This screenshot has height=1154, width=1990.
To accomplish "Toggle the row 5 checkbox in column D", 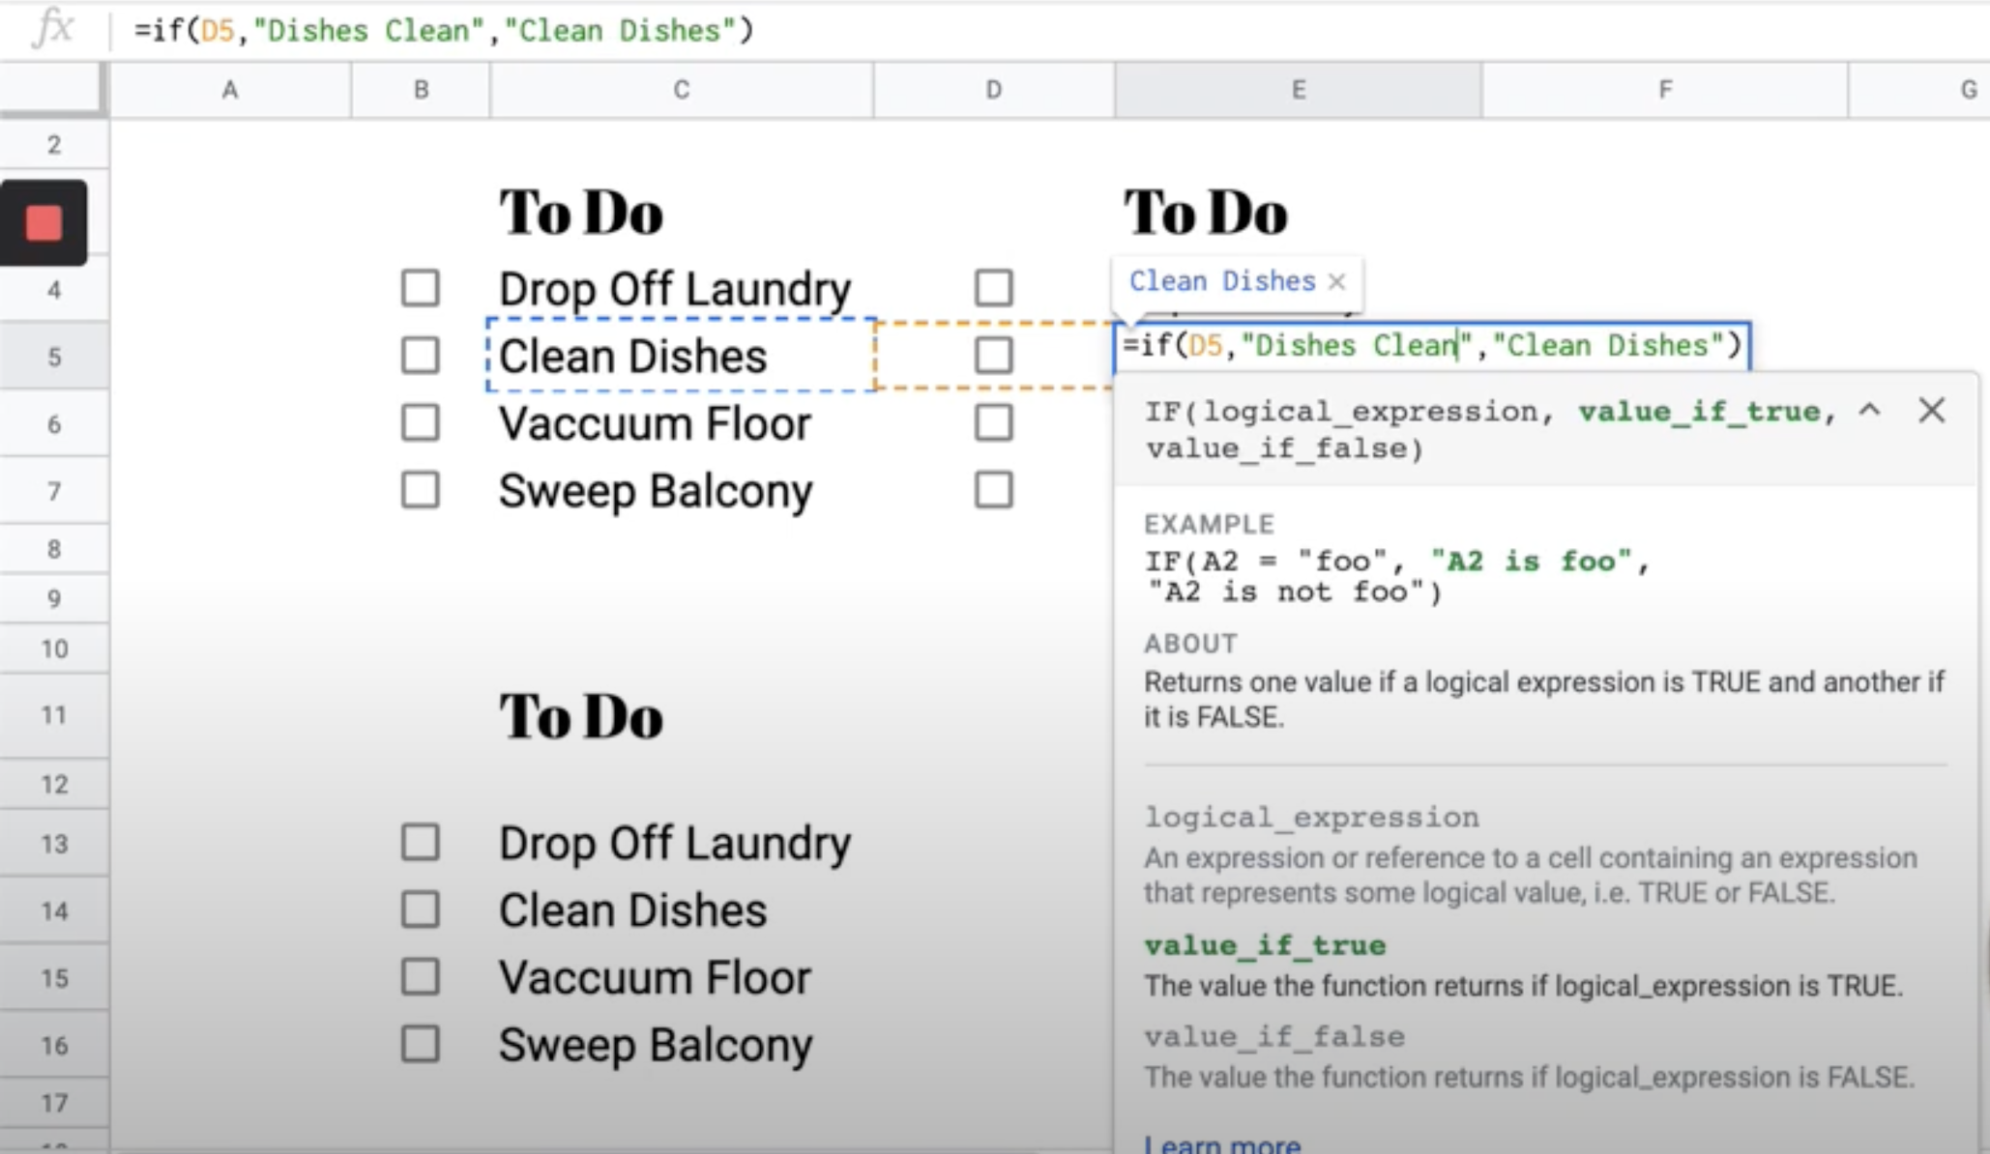I will 993,356.
